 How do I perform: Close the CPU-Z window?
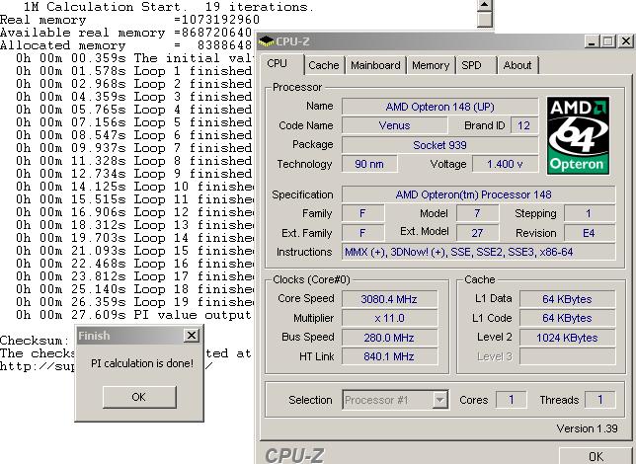pos(625,41)
